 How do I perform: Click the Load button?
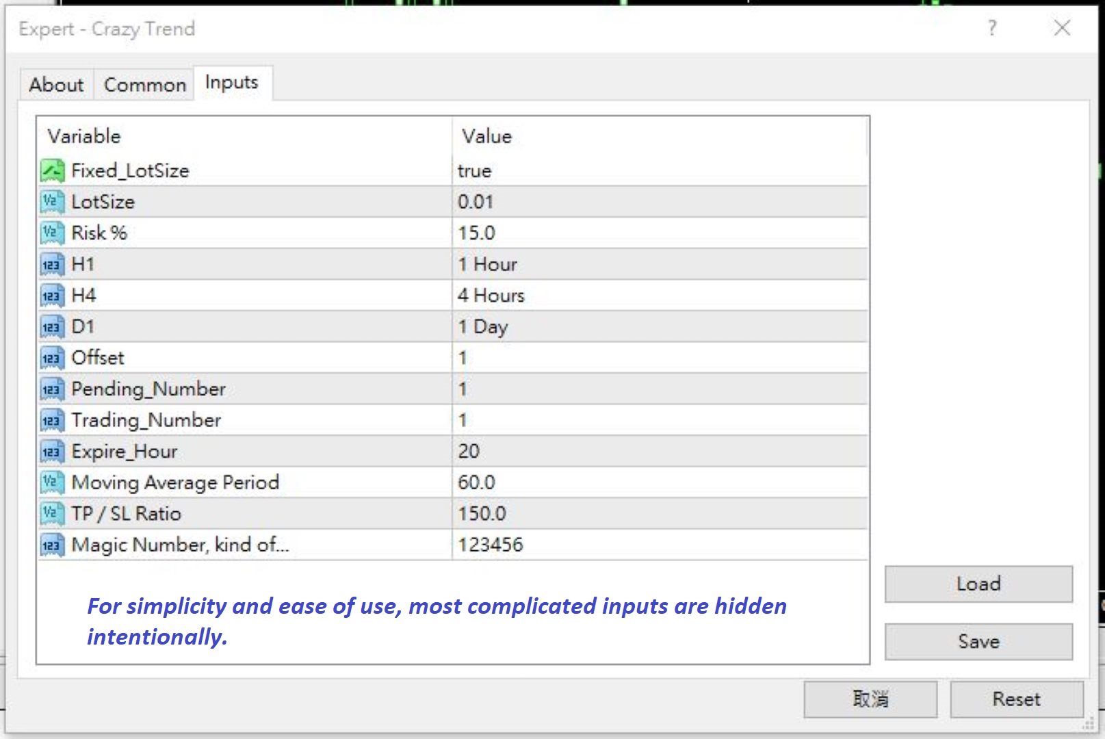coord(978,584)
